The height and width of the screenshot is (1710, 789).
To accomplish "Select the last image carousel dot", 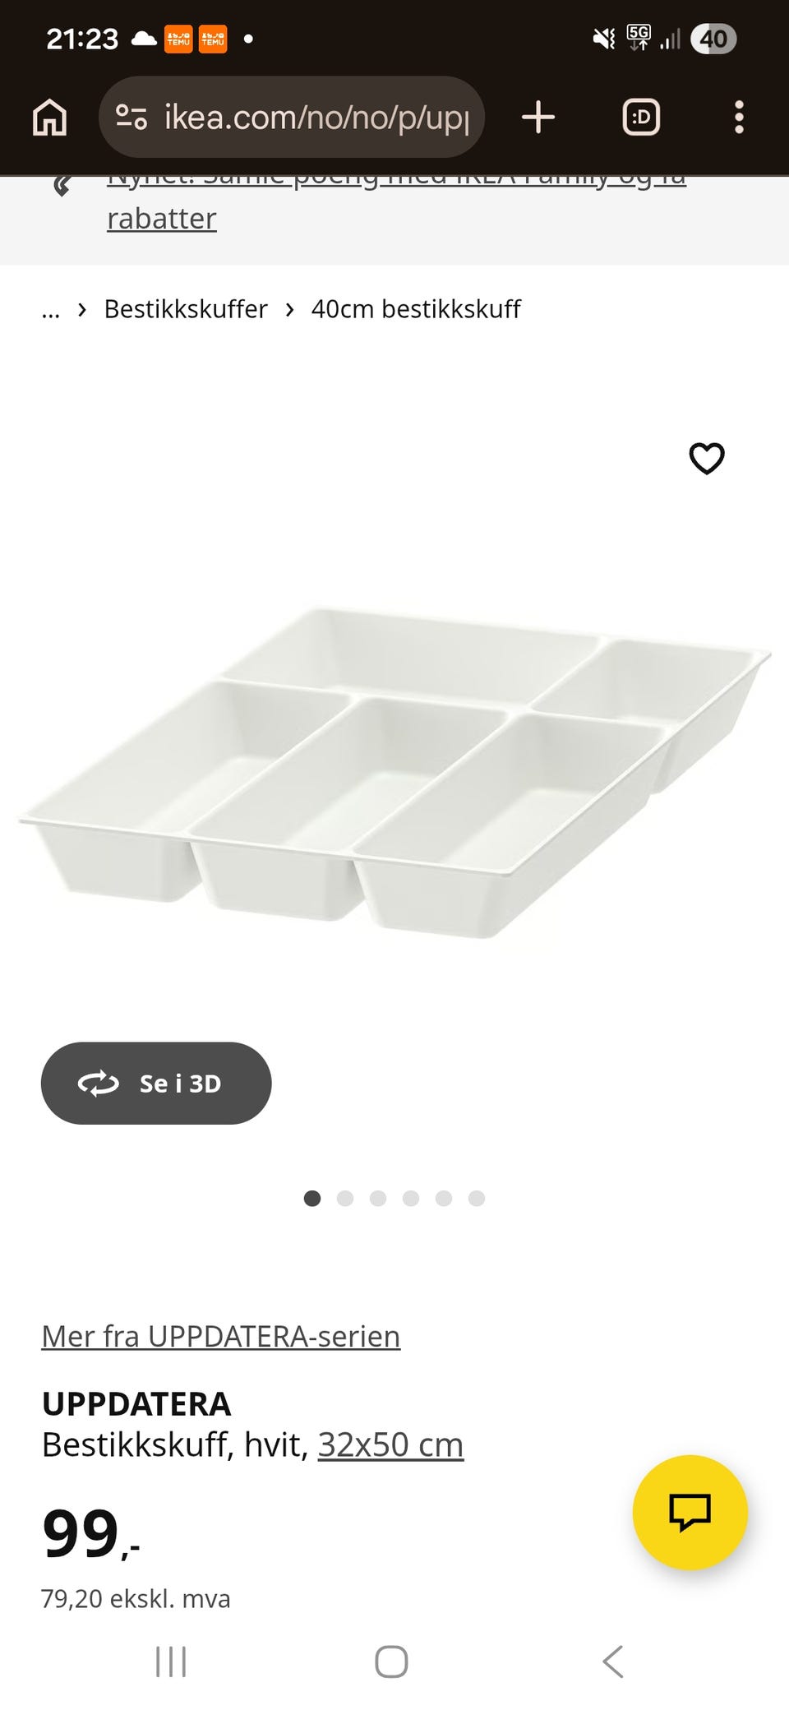I will click(x=477, y=1198).
